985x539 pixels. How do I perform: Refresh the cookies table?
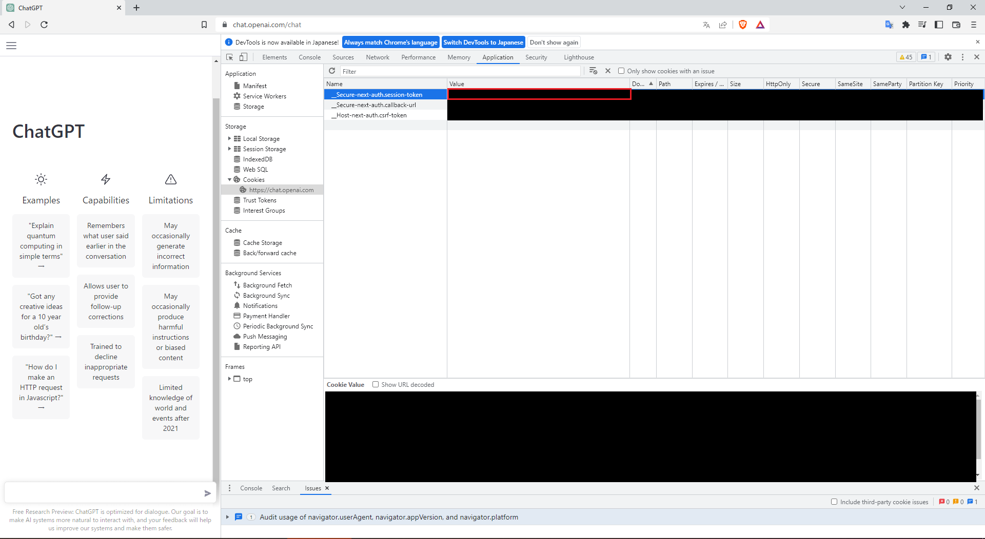[x=332, y=71]
